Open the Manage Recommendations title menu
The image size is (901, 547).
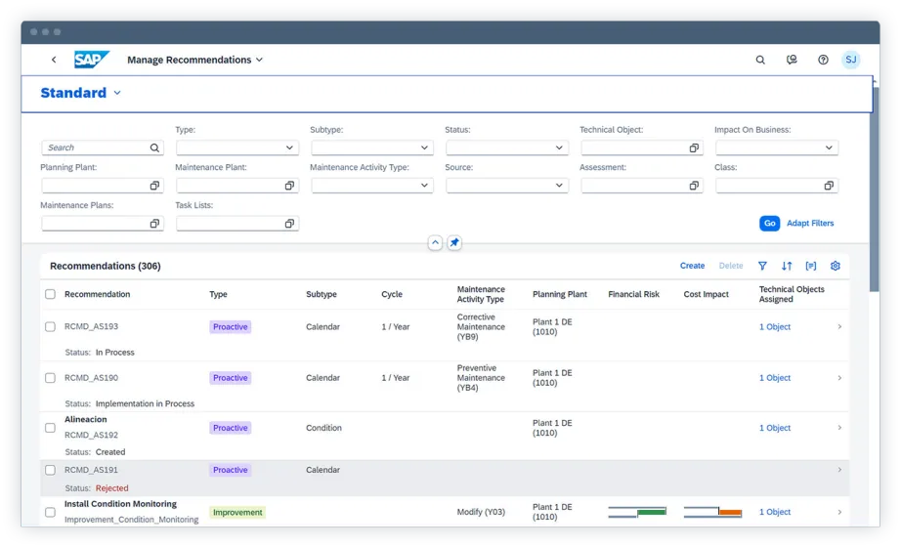coord(194,60)
